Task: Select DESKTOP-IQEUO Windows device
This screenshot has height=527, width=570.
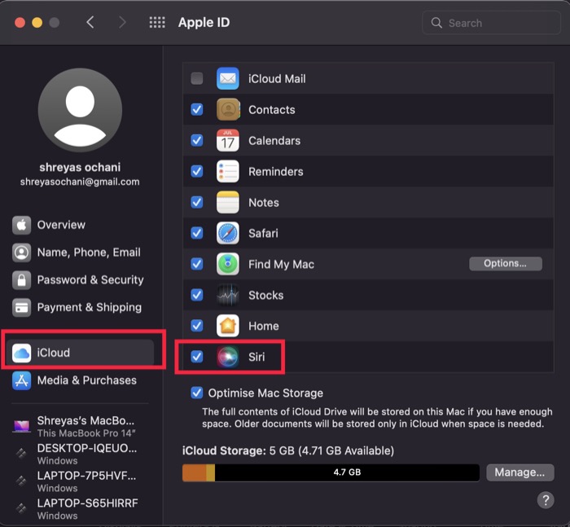Action: coord(81,454)
